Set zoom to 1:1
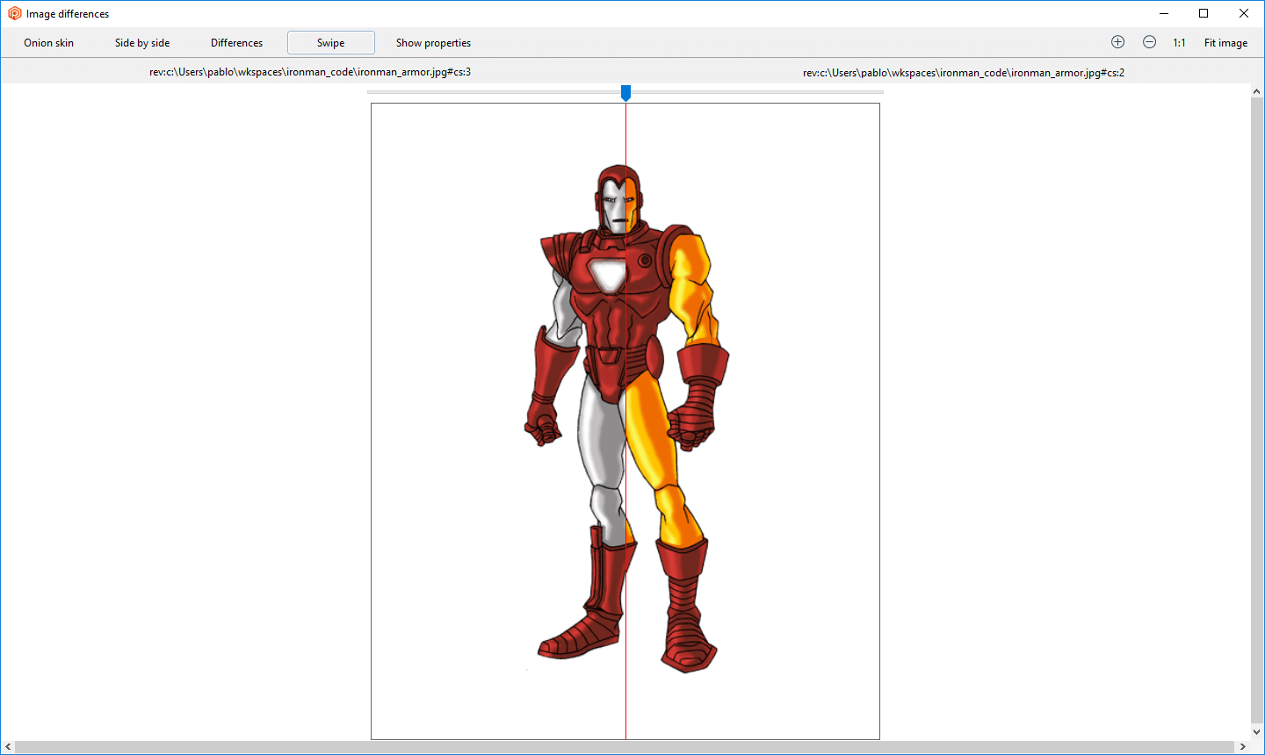The width and height of the screenshot is (1265, 755). [x=1179, y=43]
